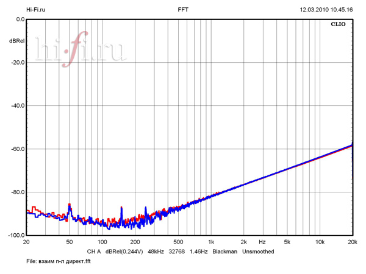This screenshot has height=274, width=366.
Task: Click the CH A channel text
Action: (x=94, y=251)
